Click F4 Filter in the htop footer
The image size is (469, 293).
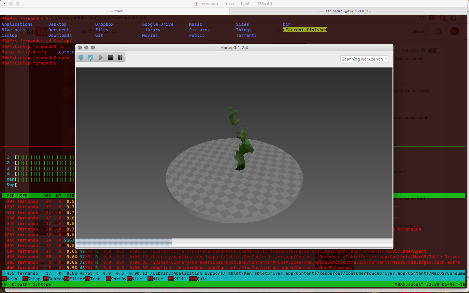click(75, 279)
